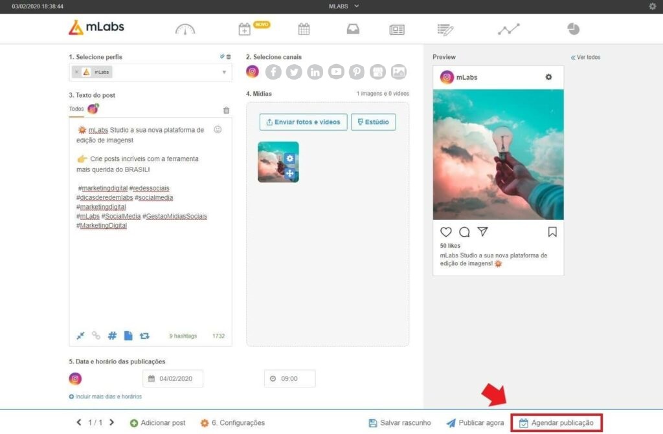Open the date field 04/02/2020
This screenshot has width=663, height=434.
coord(172,378)
